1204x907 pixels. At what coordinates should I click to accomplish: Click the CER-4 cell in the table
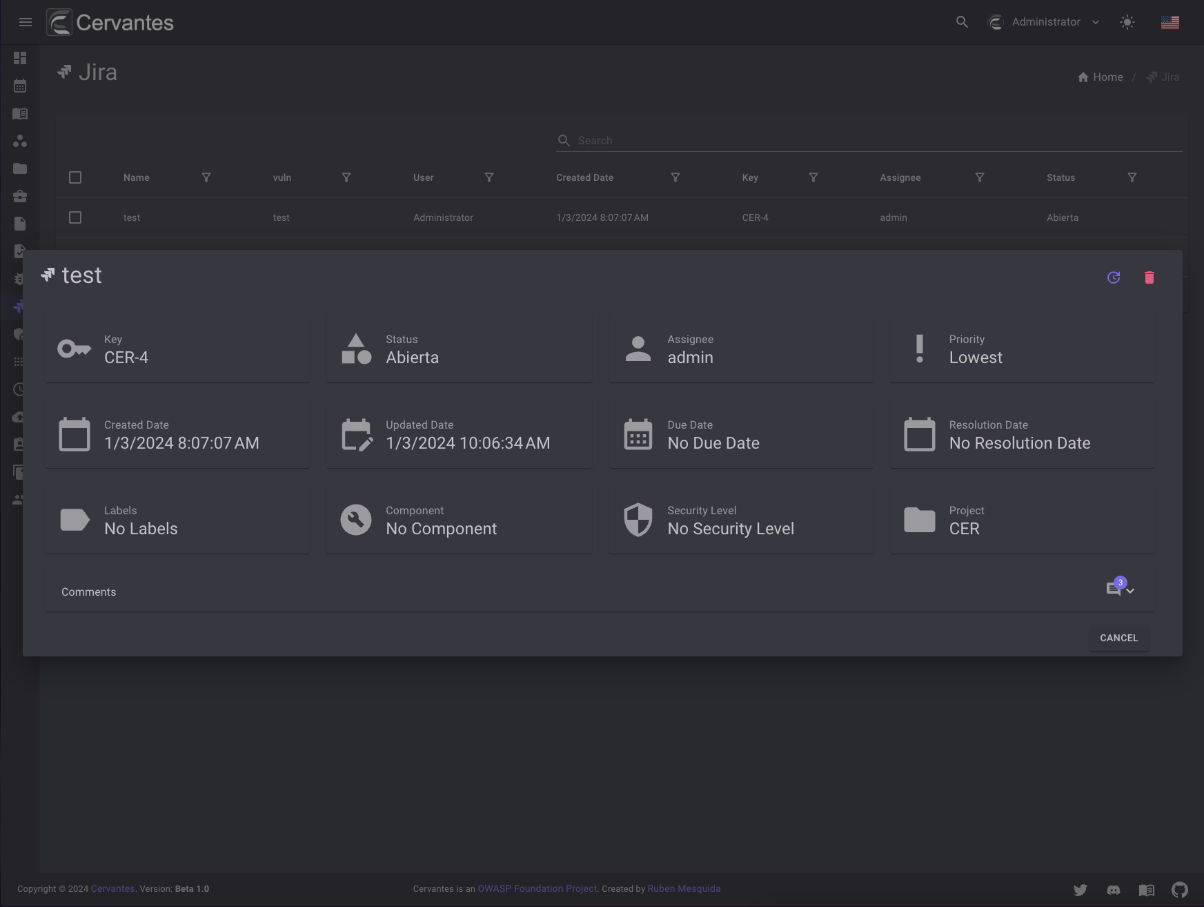point(756,217)
